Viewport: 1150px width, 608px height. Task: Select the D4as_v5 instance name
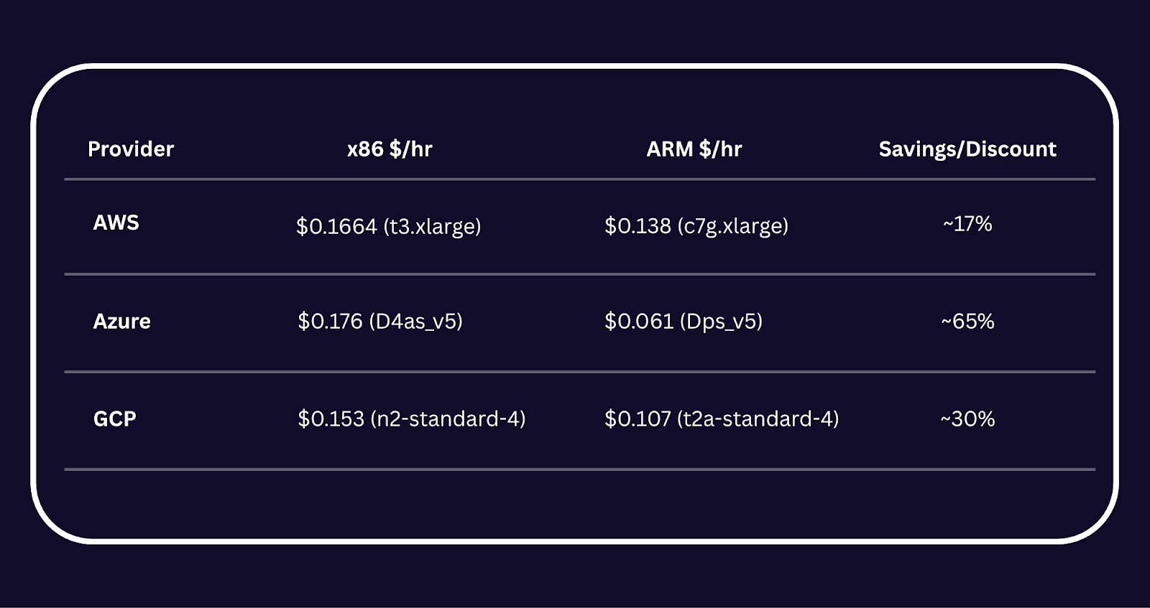415,321
